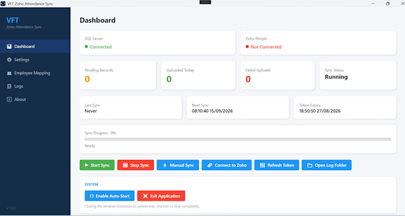Click the Zoho Attendance Sync sidebar subtitle
The height and width of the screenshot is (216, 405).
24,27
